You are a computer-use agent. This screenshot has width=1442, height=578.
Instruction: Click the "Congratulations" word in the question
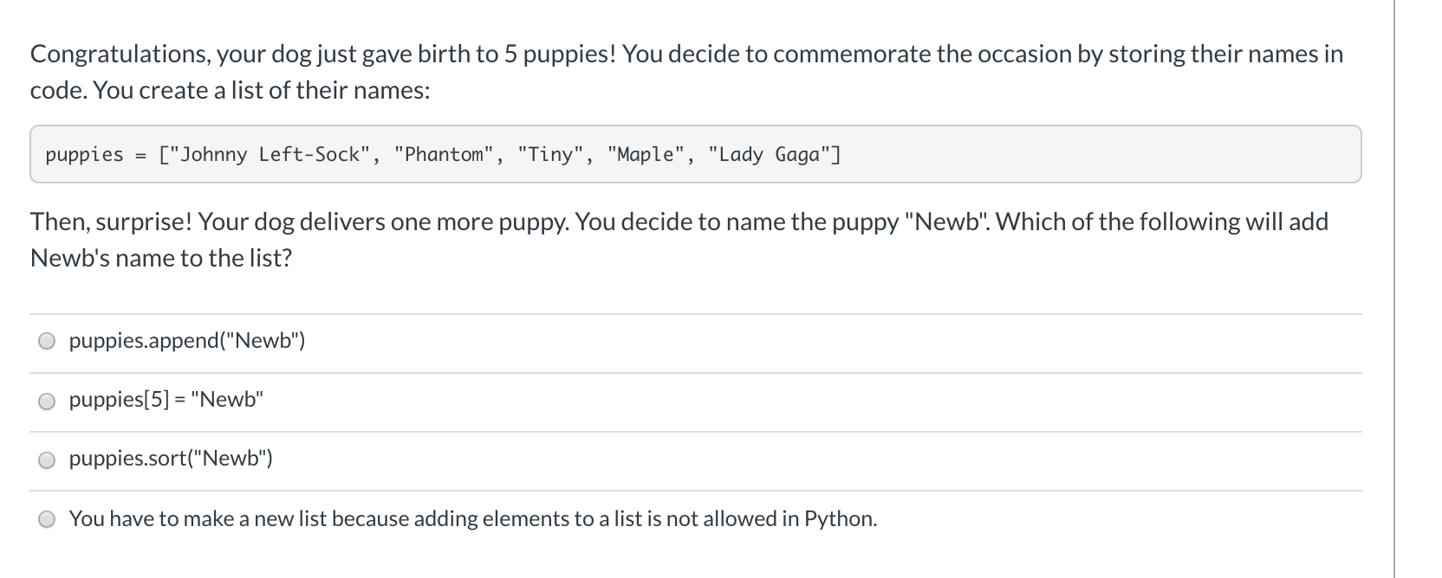pos(118,54)
